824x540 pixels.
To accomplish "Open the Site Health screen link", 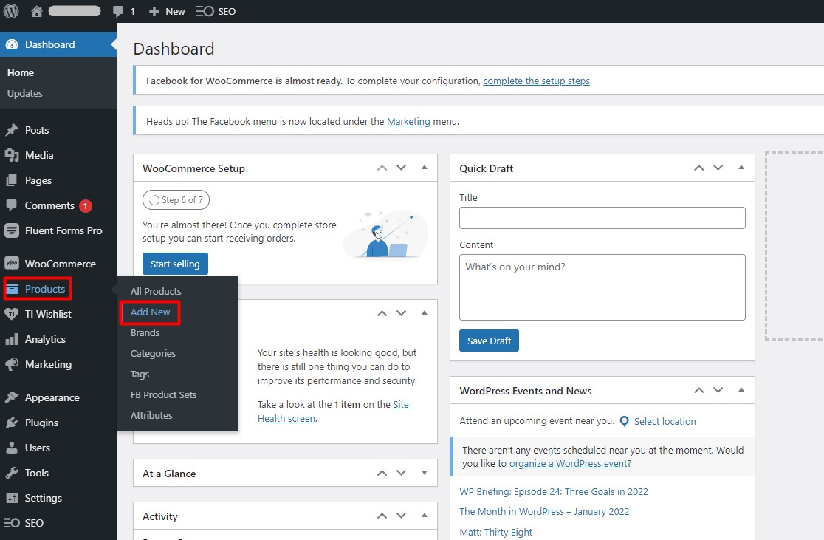I will pyautogui.click(x=333, y=411).
